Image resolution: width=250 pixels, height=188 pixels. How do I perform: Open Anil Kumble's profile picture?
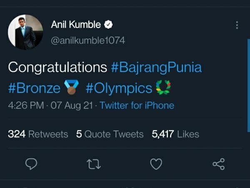[25, 32]
